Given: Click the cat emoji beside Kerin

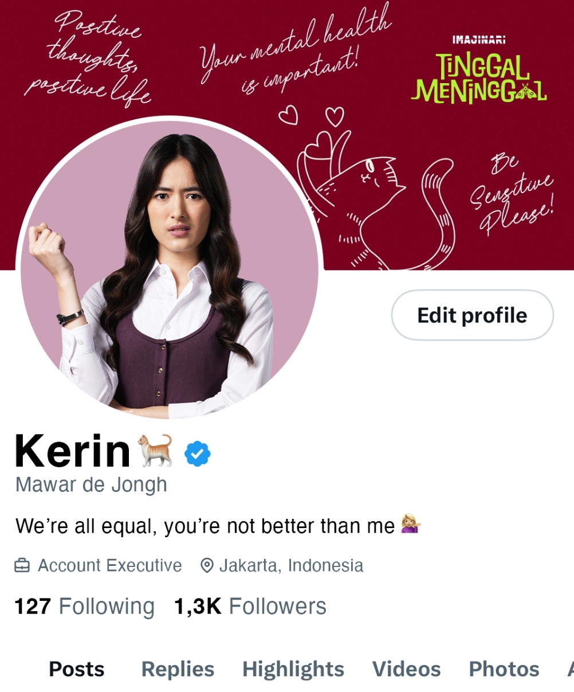Looking at the screenshot, I should click(x=155, y=450).
